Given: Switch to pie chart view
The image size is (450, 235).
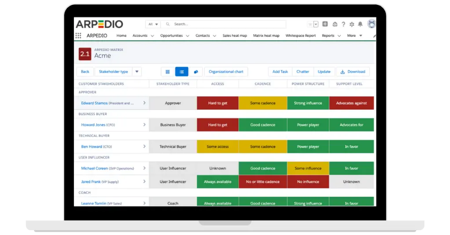Looking at the screenshot, I should click(196, 72).
